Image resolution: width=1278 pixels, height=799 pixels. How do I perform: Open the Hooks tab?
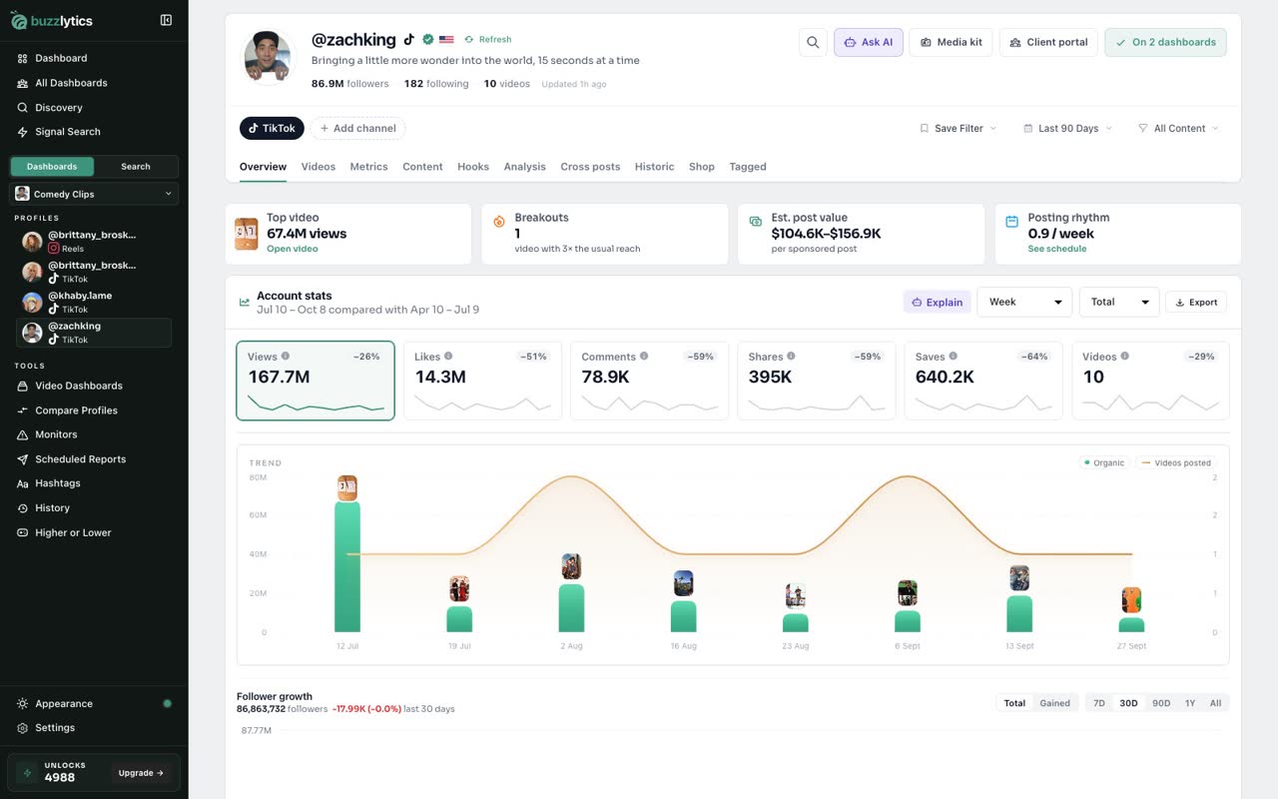473,167
